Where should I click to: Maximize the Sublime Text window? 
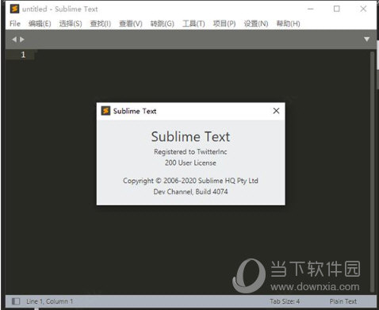click(337, 9)
